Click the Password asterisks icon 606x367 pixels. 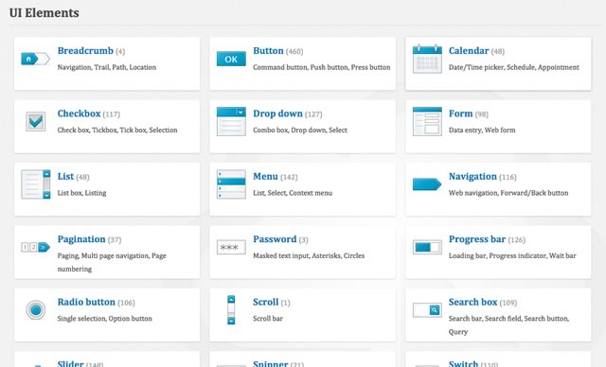point(231,248)
